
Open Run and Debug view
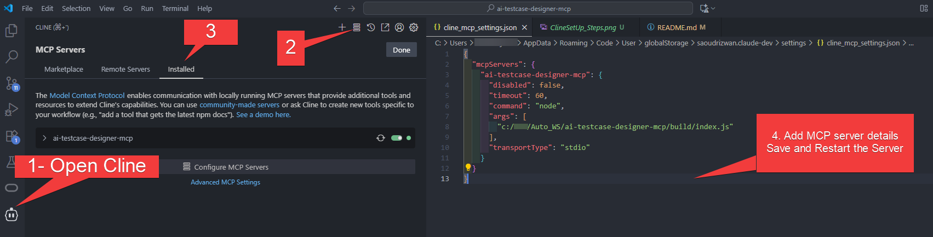click(12, 109)
